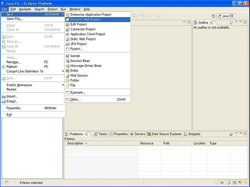Sort by the Description column header
The height and width of the screenshot is (187, 250).
click(x=101, y=144)
